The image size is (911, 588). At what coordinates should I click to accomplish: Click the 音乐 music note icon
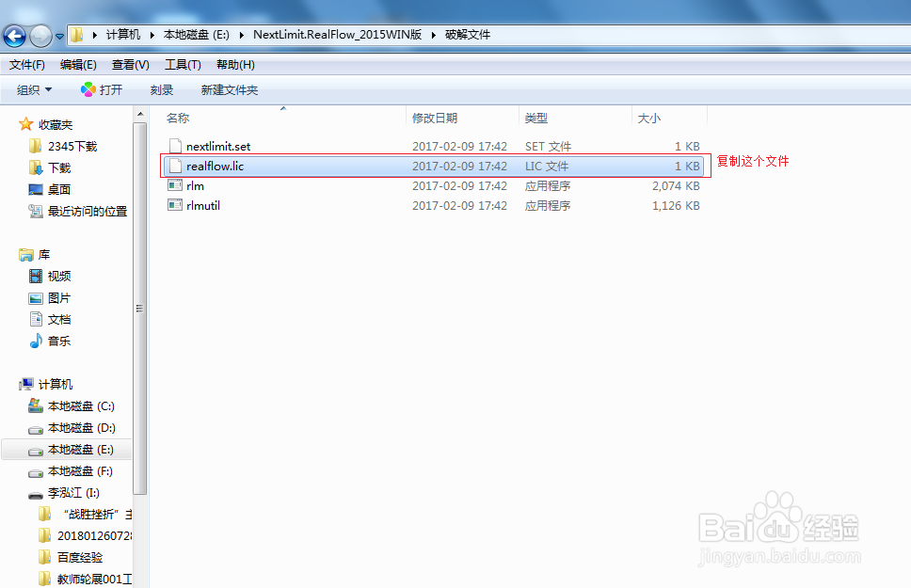point(36,341)
